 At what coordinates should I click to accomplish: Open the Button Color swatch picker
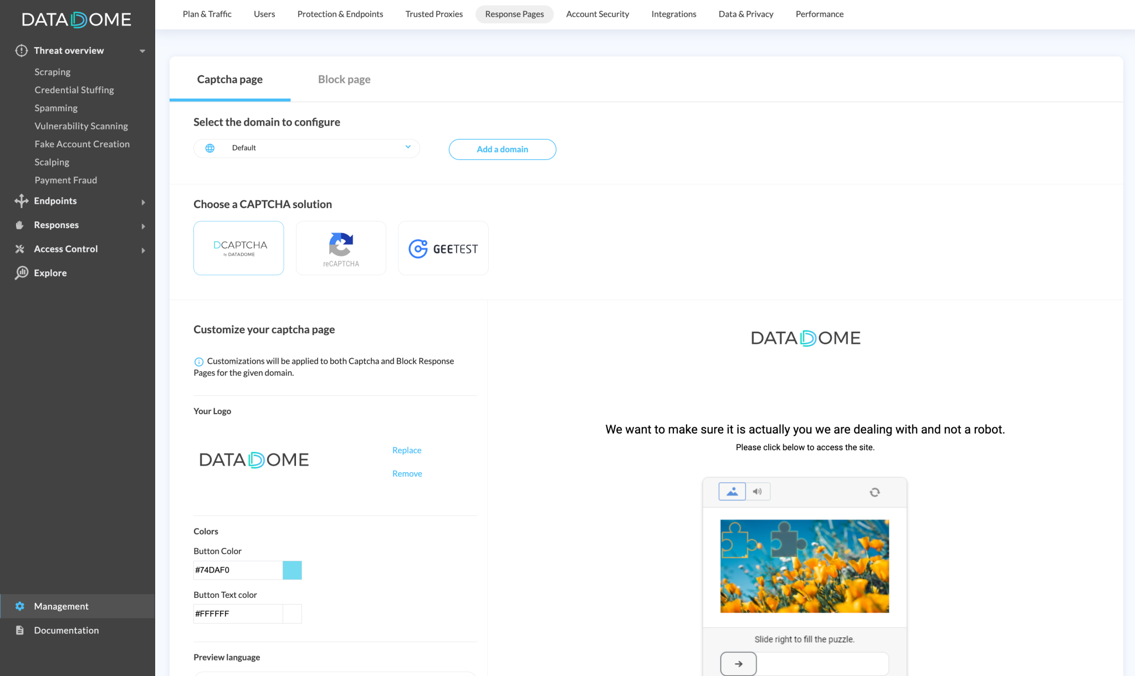[292, 570]
